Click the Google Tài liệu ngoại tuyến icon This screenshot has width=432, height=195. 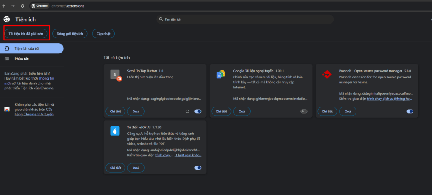[x=220, y=75]
